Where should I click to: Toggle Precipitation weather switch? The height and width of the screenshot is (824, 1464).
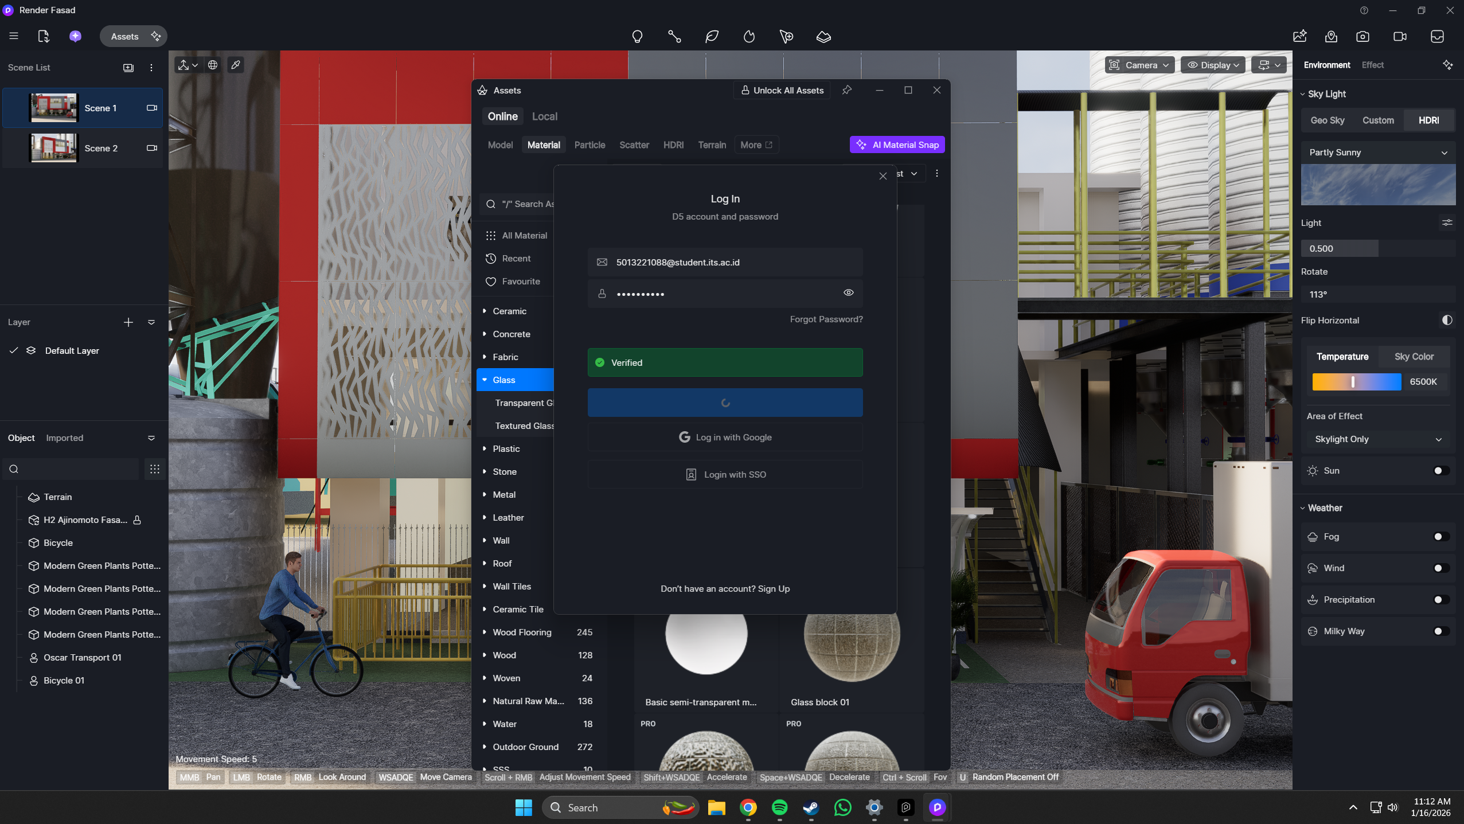pyautogui.click(x=1440, y=600)
